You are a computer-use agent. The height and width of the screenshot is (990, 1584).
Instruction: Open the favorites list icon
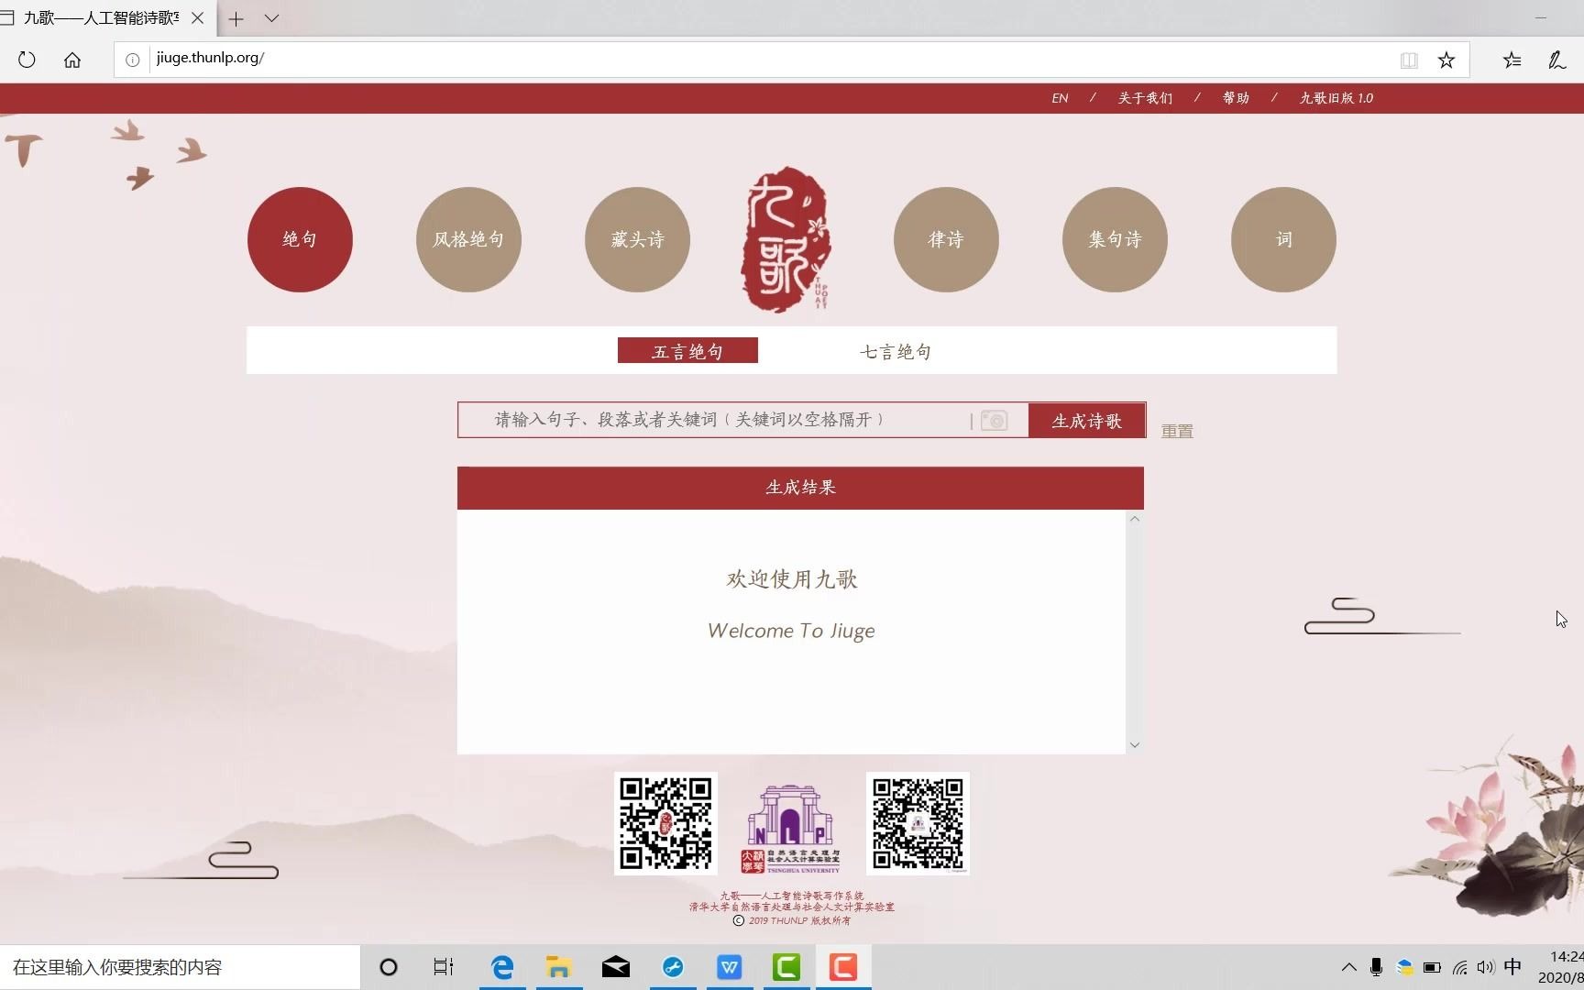pos(1512,60)
